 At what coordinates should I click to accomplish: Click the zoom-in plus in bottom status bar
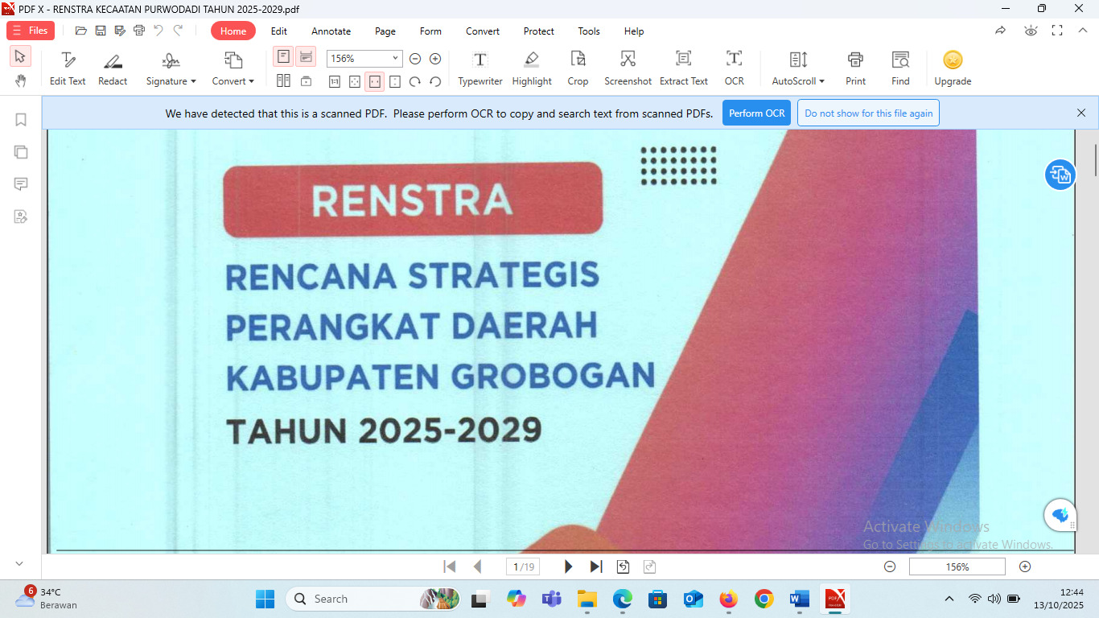pos(1025,566)
